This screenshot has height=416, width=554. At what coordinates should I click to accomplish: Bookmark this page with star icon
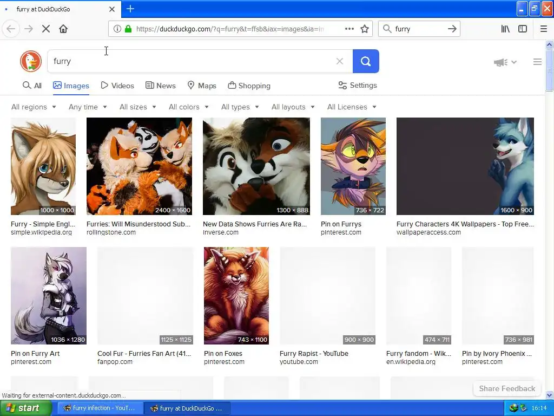pos(365,29)
